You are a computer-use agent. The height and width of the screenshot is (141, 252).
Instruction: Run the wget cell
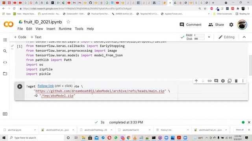tap(20, 87)
